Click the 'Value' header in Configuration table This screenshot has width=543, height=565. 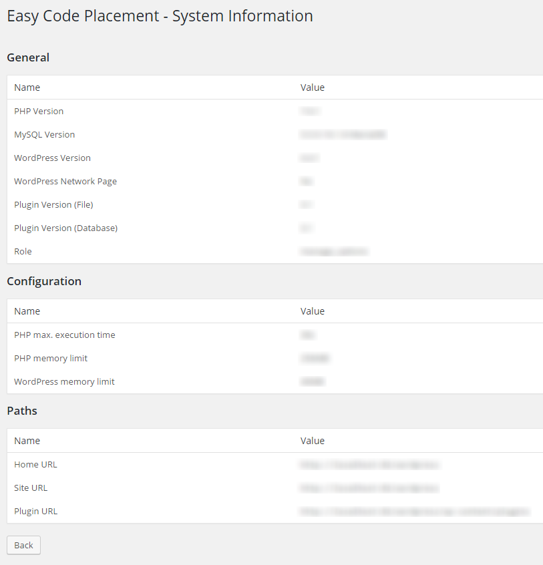tap(313, 311)
